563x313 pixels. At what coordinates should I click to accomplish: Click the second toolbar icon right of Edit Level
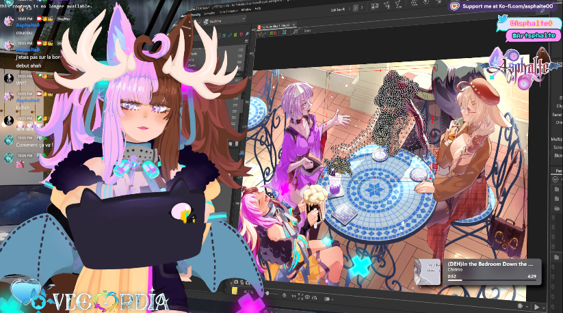[x=387, y=5]
